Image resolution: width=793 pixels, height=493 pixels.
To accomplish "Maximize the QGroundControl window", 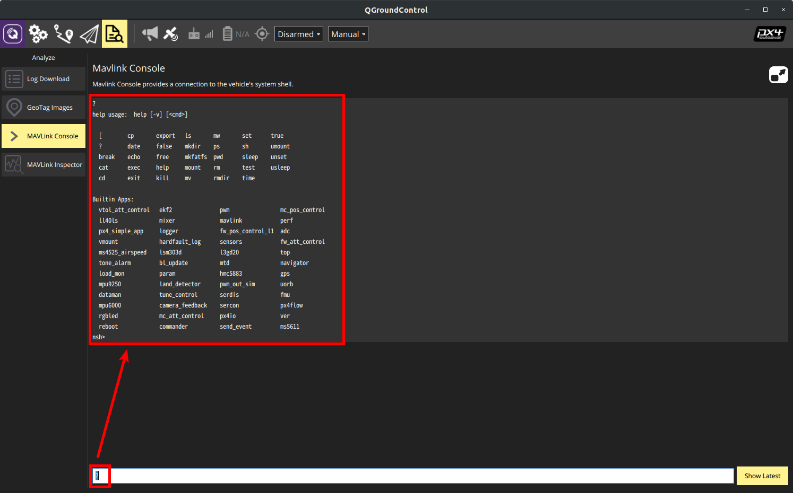I will coord(765,10).
